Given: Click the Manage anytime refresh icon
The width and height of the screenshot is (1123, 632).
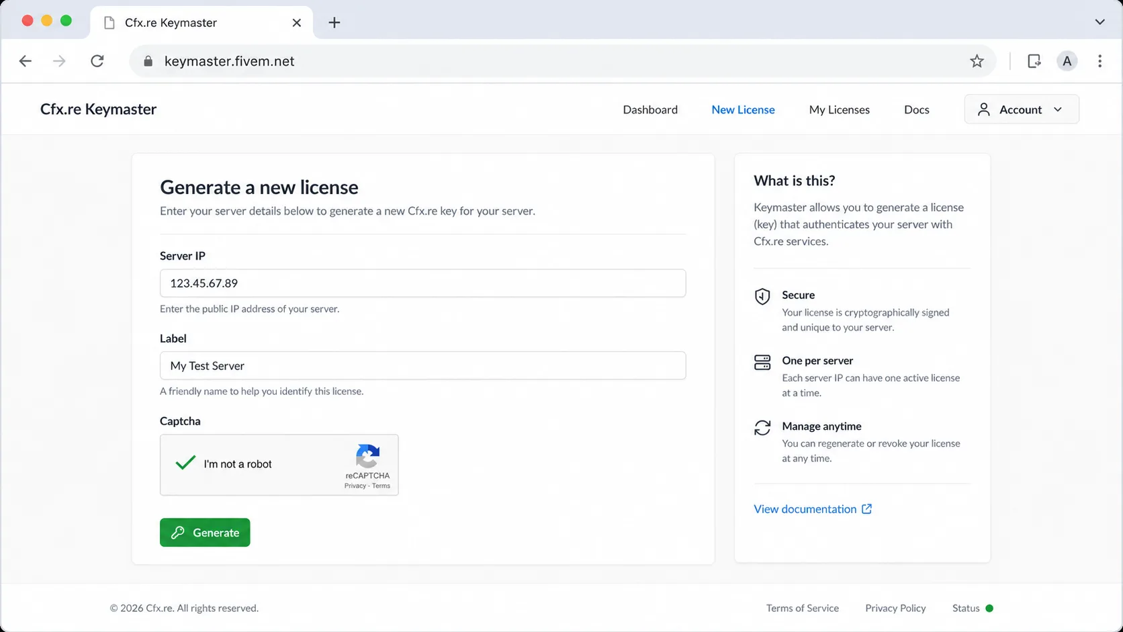Looking at the screenshot, I should [x=762, y=428].
